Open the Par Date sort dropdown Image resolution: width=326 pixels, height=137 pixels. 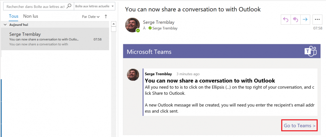pos(91,17)
